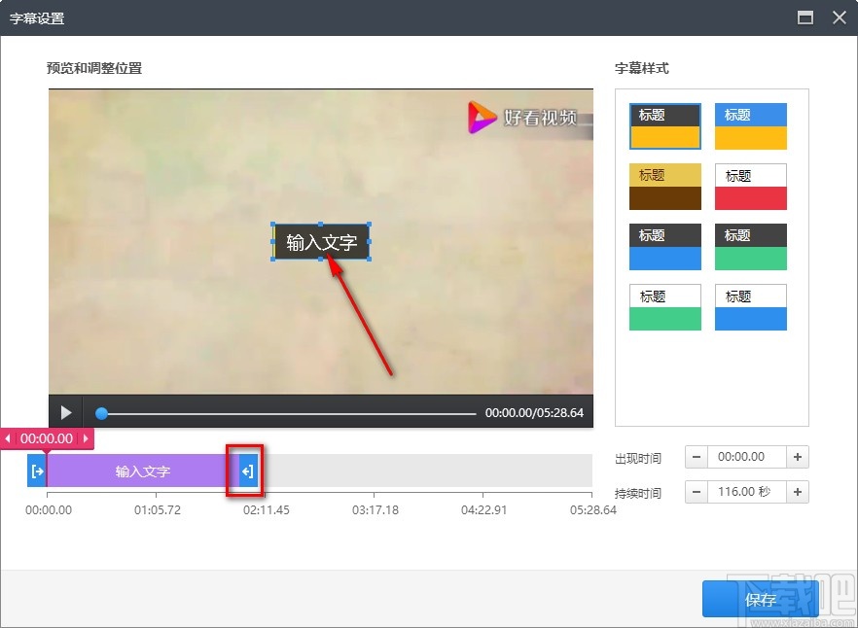Click the 持续时间 116.00 秒 input field

[x=747, y=492]
